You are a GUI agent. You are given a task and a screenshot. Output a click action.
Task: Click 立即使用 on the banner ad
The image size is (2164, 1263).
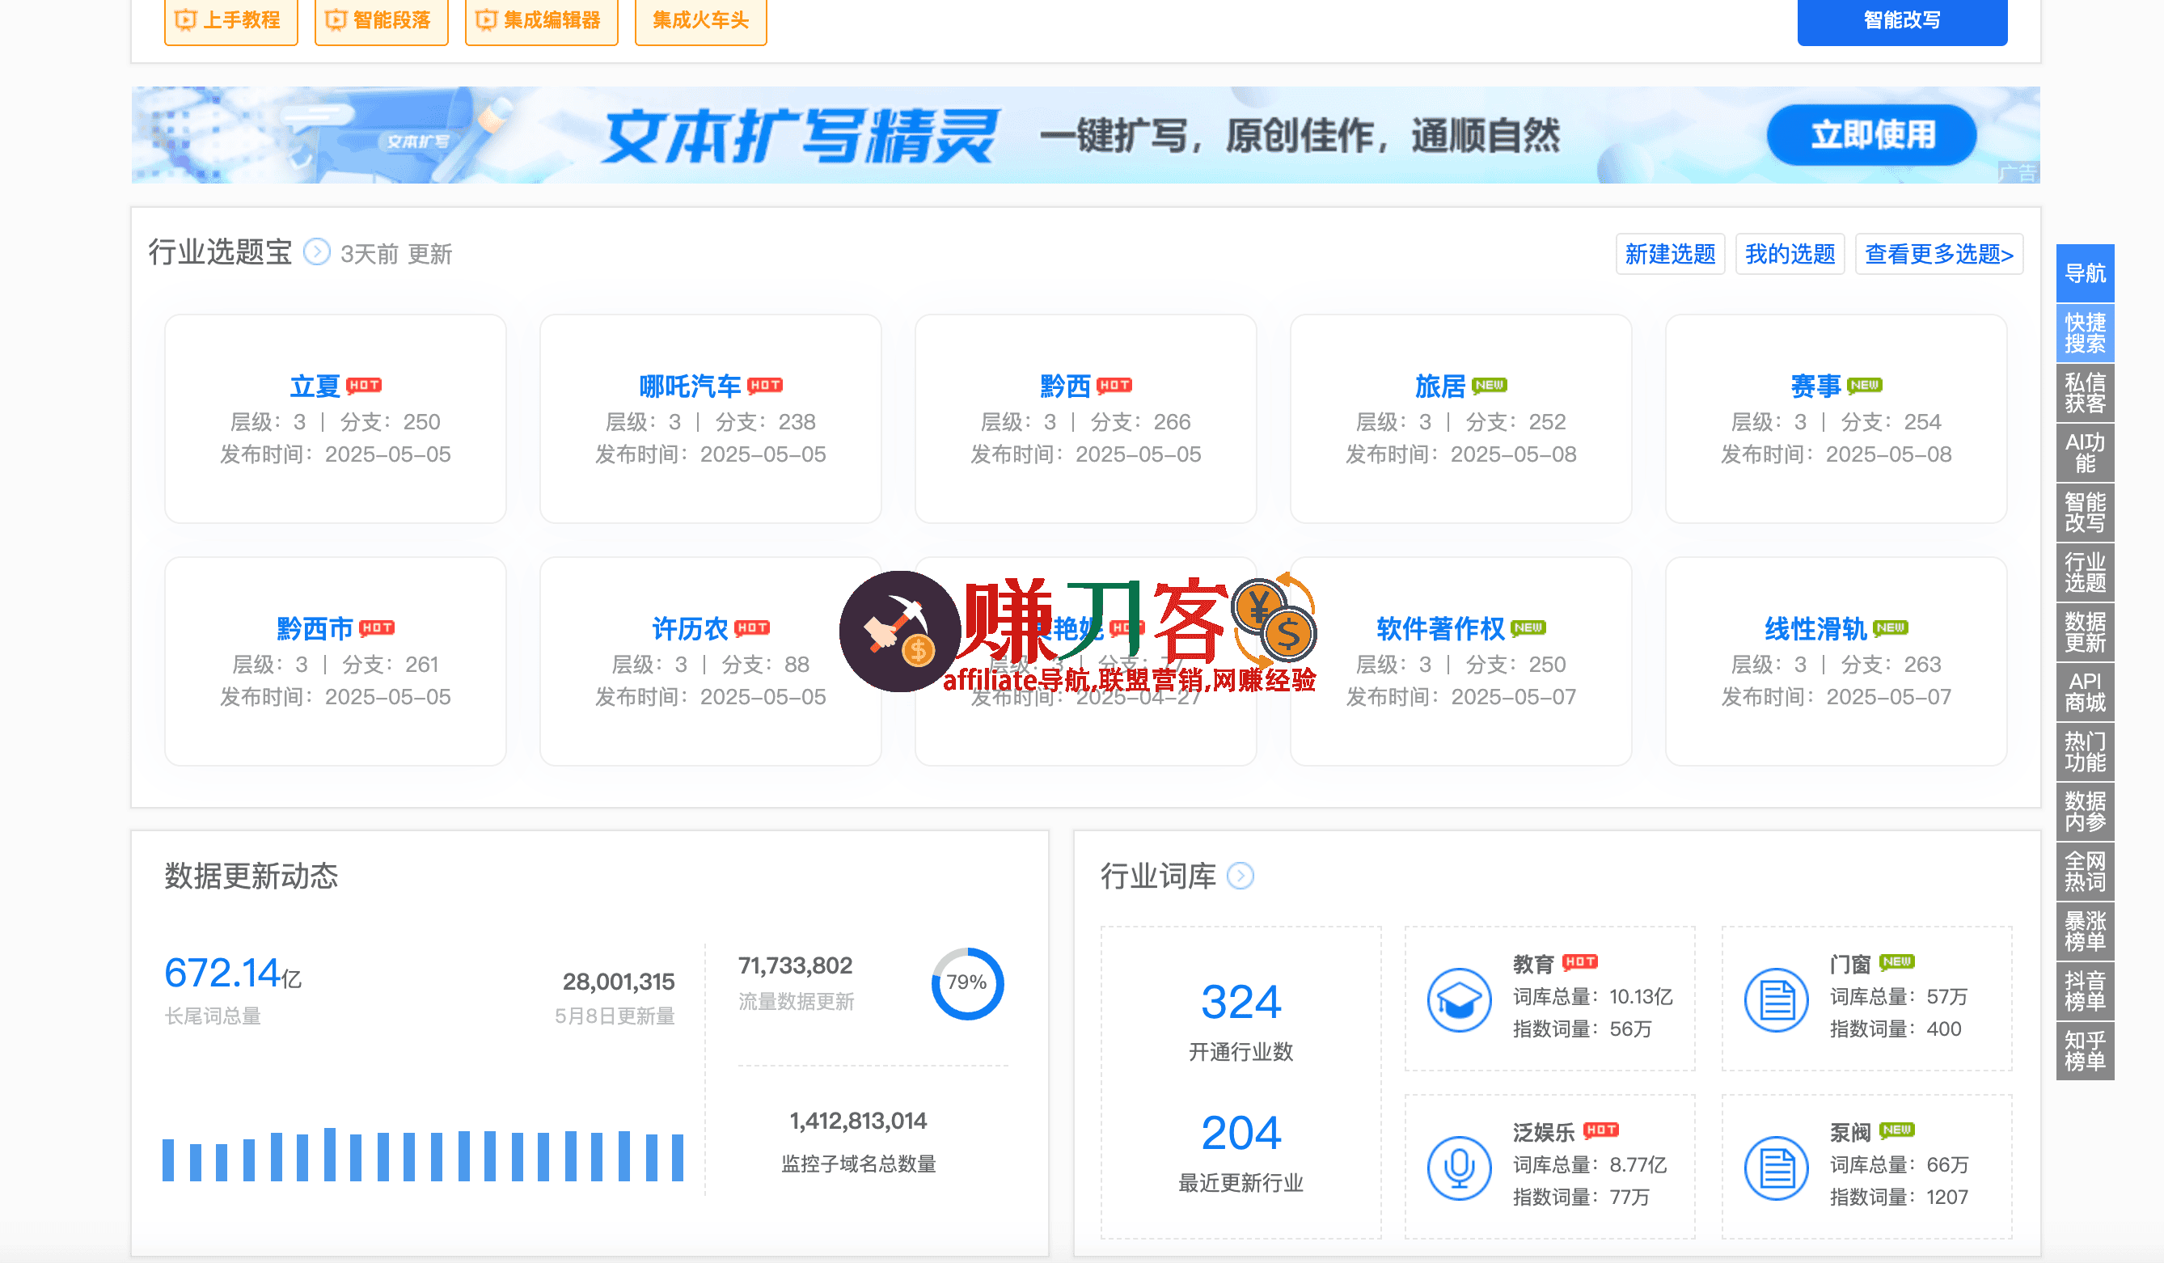(x=1871, y=136)
